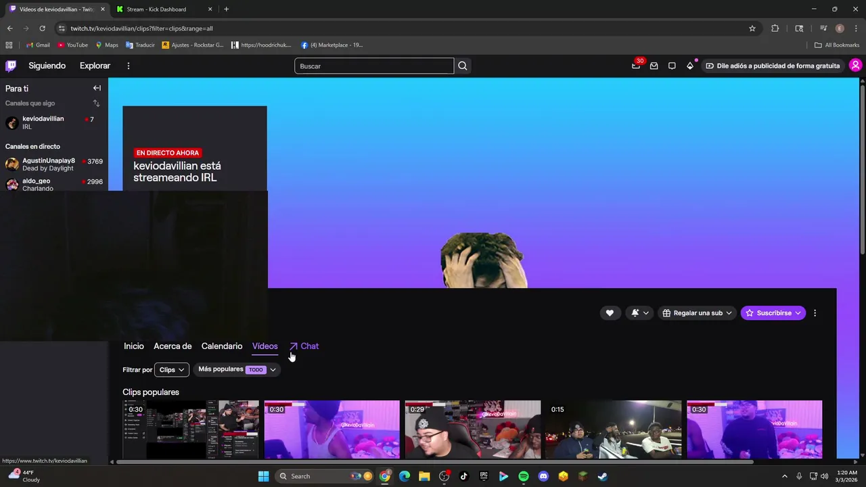
Task: Show hidden system tray icons
Action: (784, 476)
